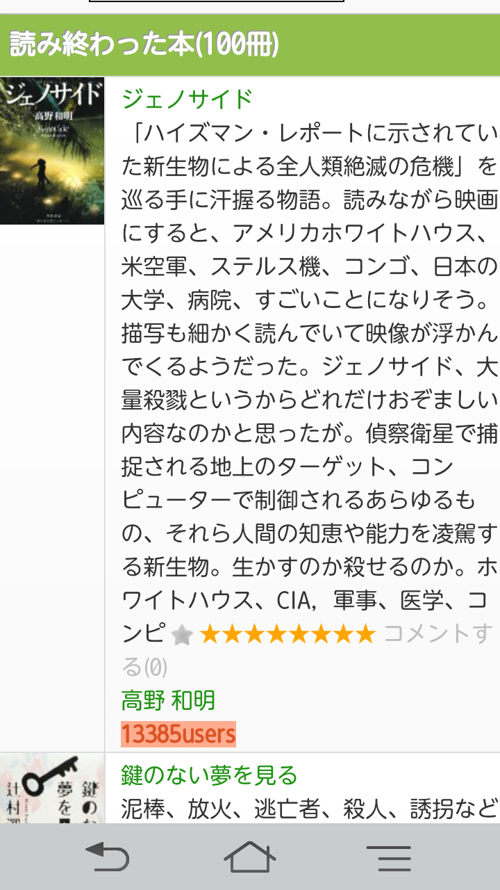Click the first orange rating star
The image size is (500, 890).
pyautogui.click(x=211, y=634)
